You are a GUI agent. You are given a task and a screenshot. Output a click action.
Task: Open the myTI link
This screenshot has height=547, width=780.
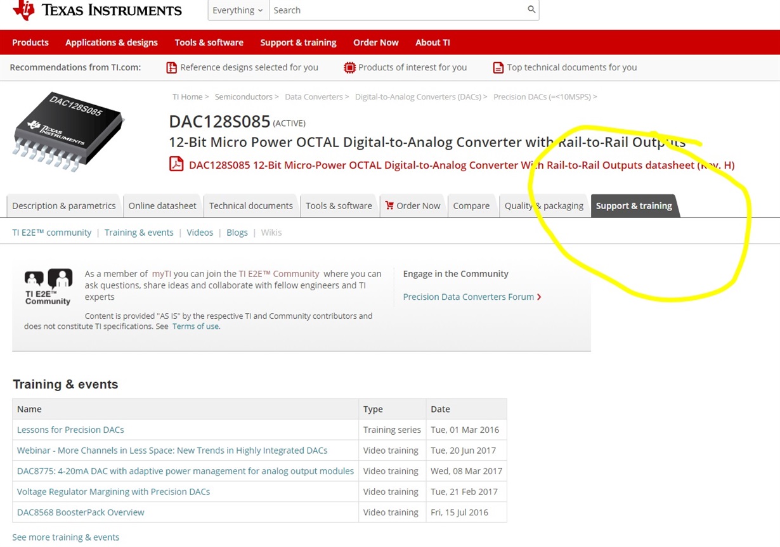pos(162,274)
